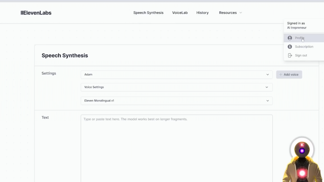This screenshot has width=324, height=182.
Task: Open the Eleven Monolingual v1 model dropdown
Action: [177, 101]
